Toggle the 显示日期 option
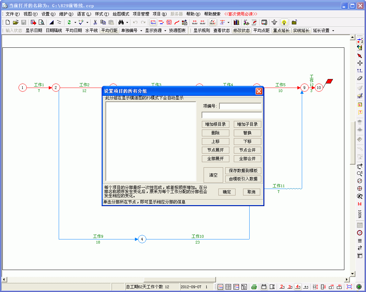The width and height of the screenshot is (366, 292). click(x=34, y=31)
